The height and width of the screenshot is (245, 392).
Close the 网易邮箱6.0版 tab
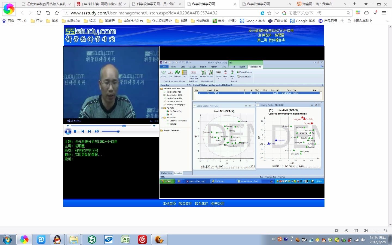(125, 4)
